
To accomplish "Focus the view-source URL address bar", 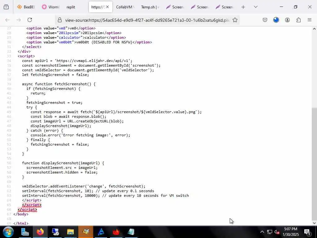I will click(147, 20).
